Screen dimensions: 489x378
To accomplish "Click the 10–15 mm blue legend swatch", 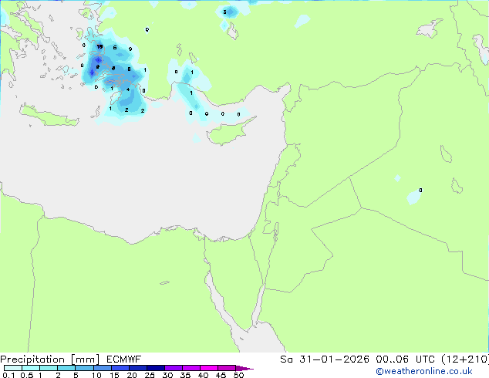I will click(102, 368).
